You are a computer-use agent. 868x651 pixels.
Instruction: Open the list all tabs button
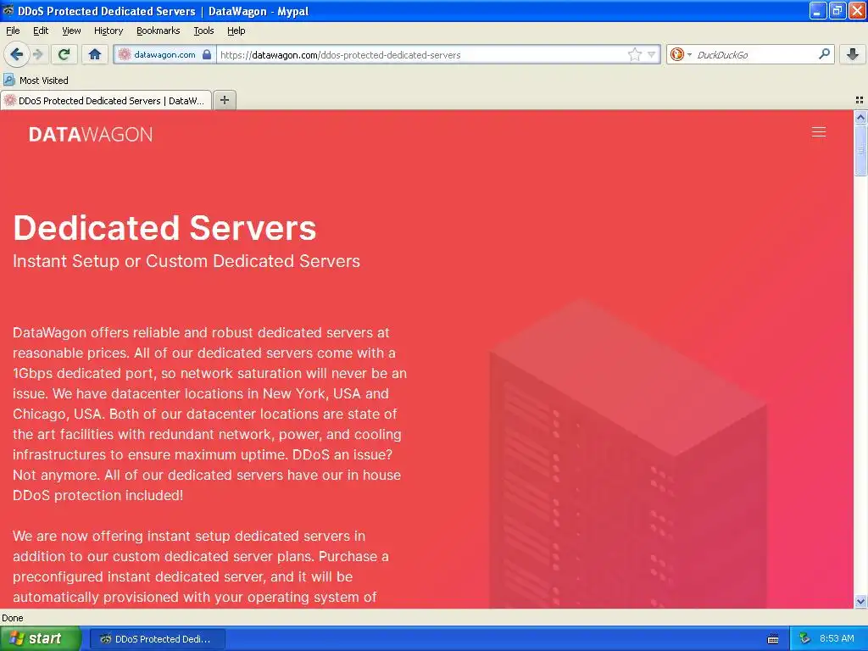(860, 100)
